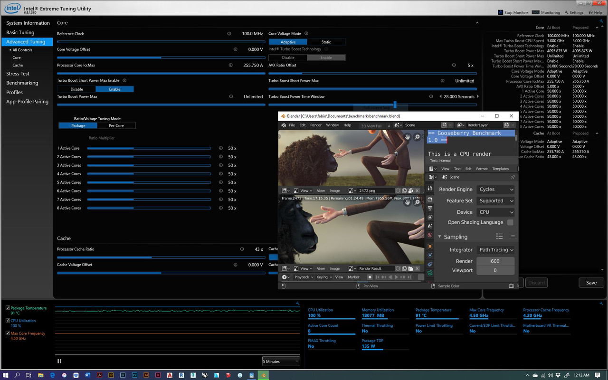Screen dimensions: 608x380
Task: Uncheck the Package Temperature graph checkbox
Action: [x=8, y=308]
